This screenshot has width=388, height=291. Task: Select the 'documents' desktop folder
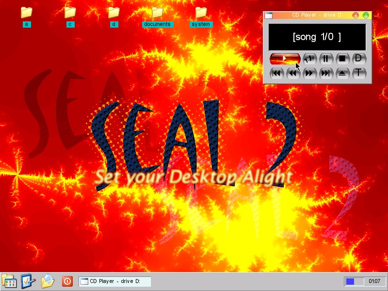(x=157, y=13)
